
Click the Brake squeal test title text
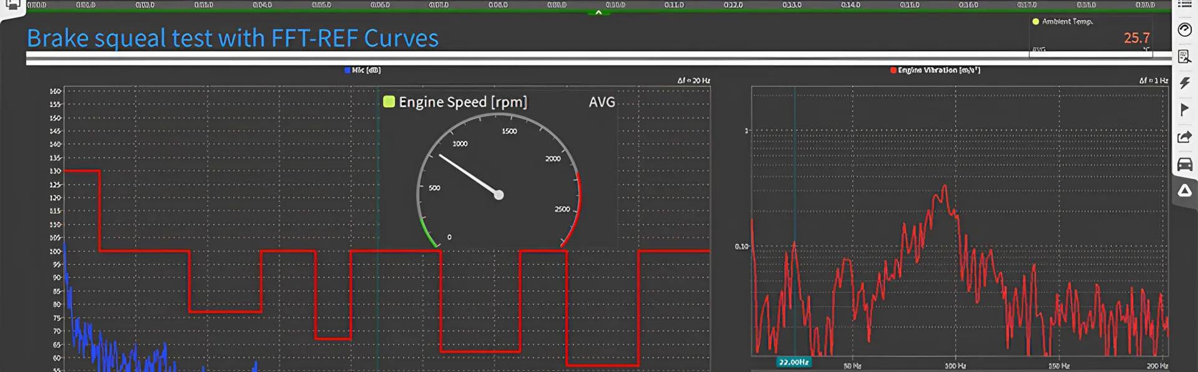pyautogui.click(x=232, y=38)
